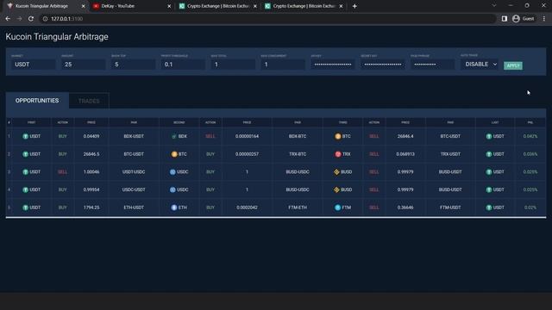The image size is (552, 310).
Task: Click the green APPLY button
Action: point(513,65)
